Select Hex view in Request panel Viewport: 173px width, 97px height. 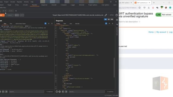pyautogui.click(x=11, y=24)
